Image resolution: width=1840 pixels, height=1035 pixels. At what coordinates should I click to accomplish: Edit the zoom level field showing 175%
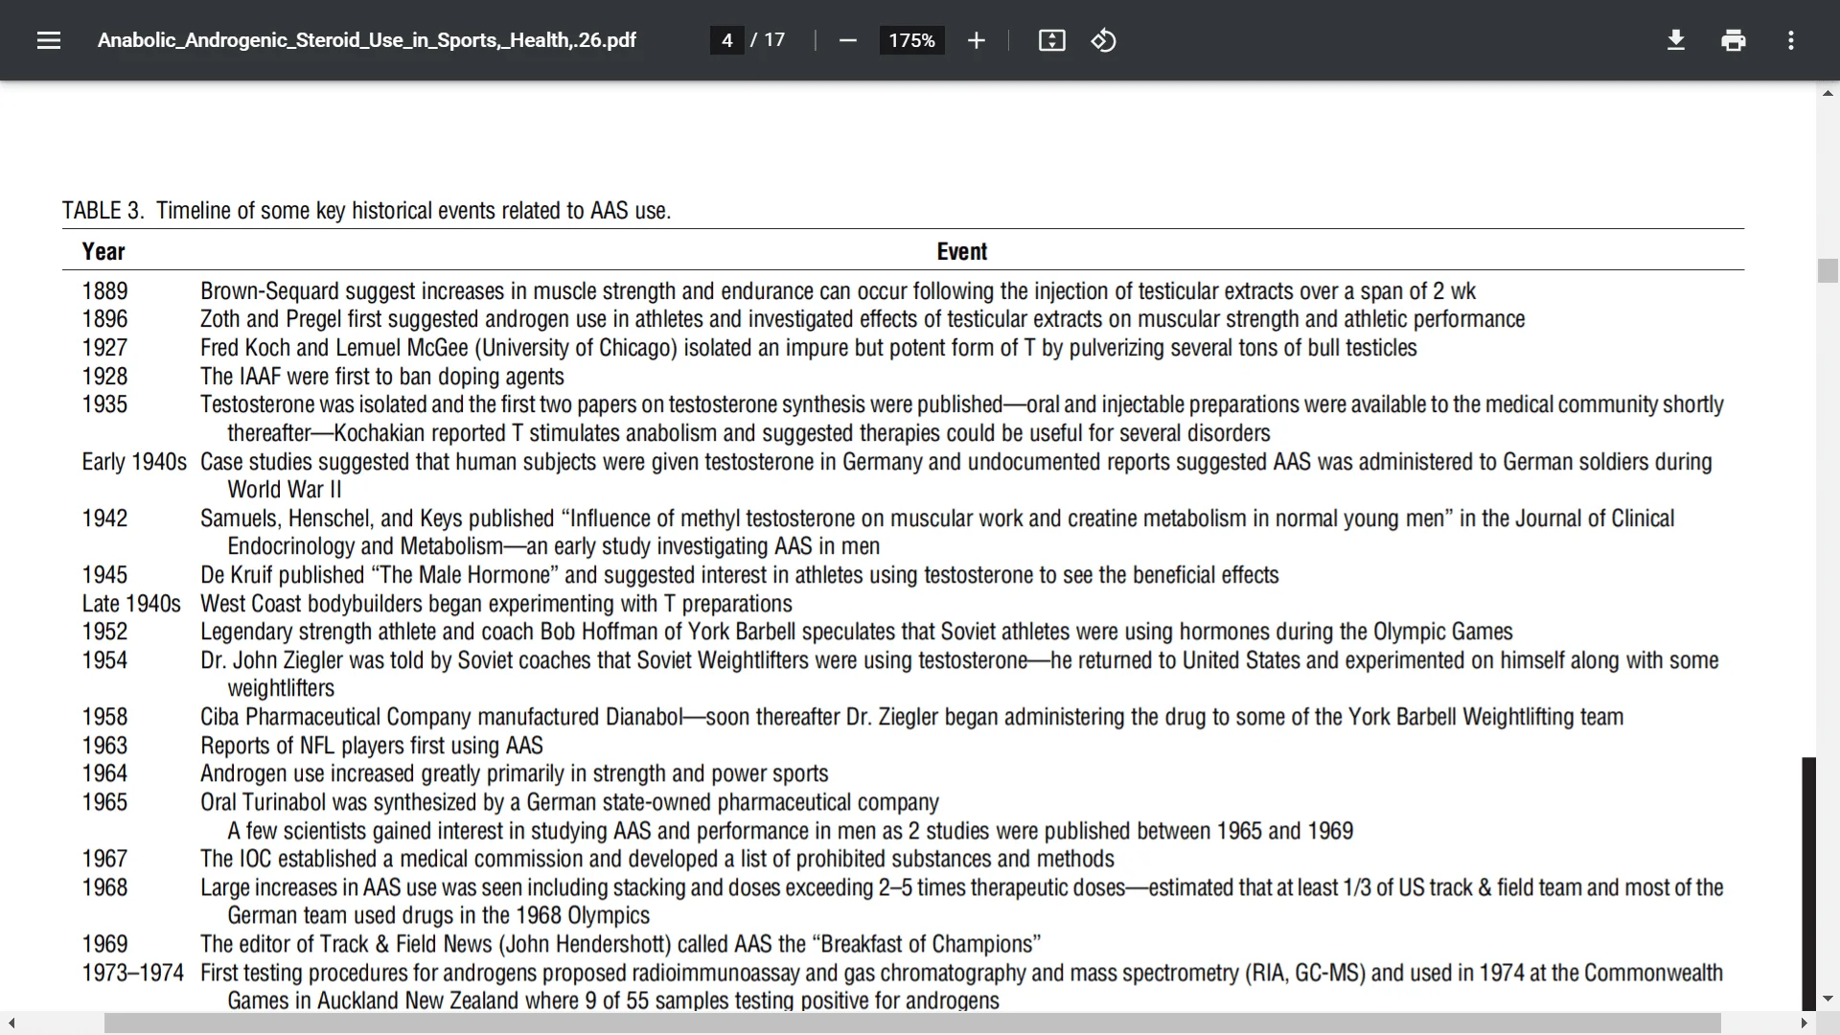(911, 40)
